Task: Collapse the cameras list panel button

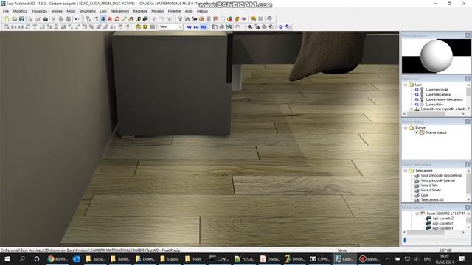Action: pos(468,164)
